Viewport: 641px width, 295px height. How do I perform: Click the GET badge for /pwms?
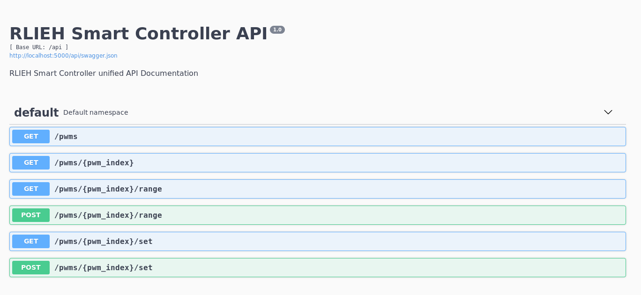[31, 137]
